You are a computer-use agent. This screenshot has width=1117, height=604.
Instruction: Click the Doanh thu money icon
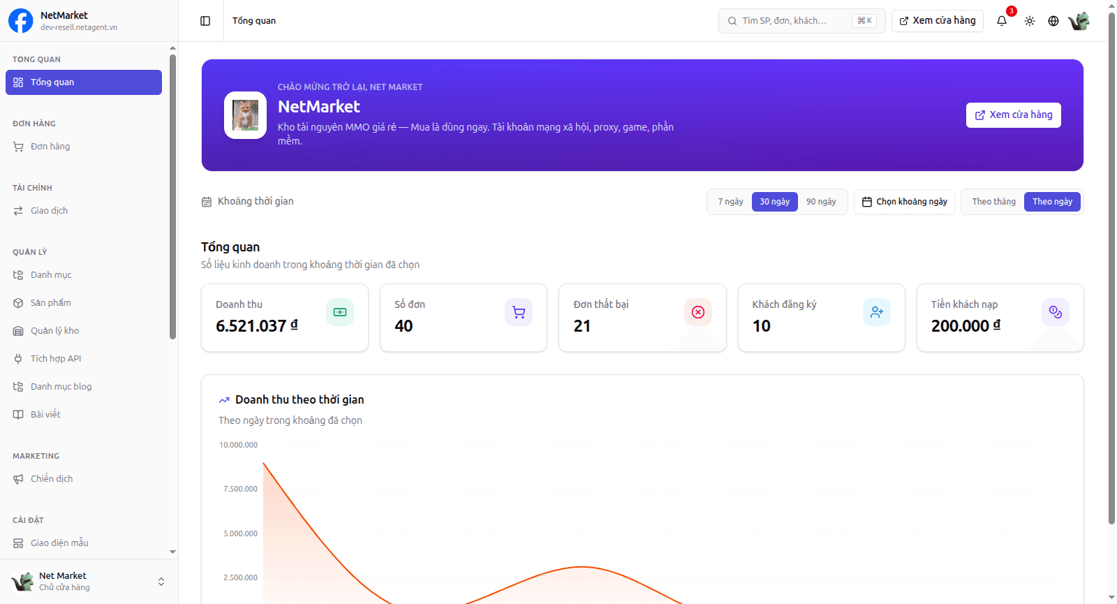340,312
